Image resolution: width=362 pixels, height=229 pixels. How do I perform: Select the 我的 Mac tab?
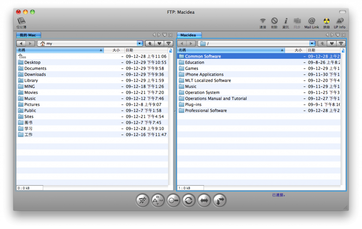point(28,35)
